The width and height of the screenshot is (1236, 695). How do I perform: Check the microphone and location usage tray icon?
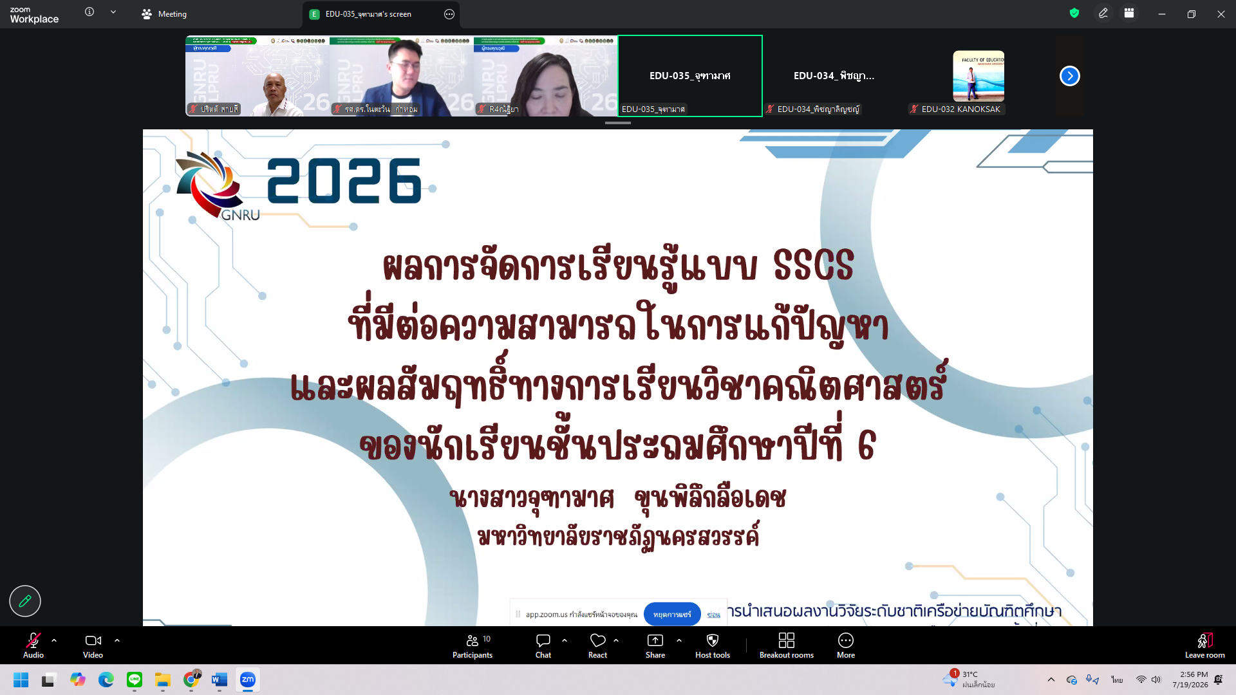pos(1092,680)
